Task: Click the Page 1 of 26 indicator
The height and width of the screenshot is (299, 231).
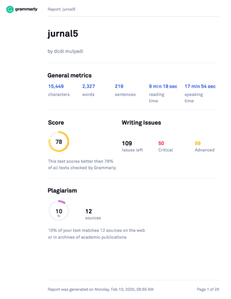Action: tap(208, 289)
